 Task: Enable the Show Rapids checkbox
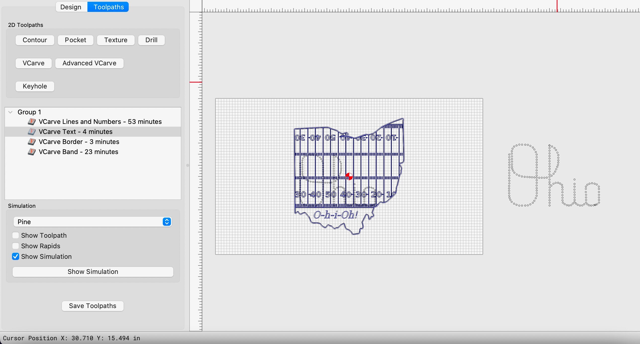tap(15, 246)
